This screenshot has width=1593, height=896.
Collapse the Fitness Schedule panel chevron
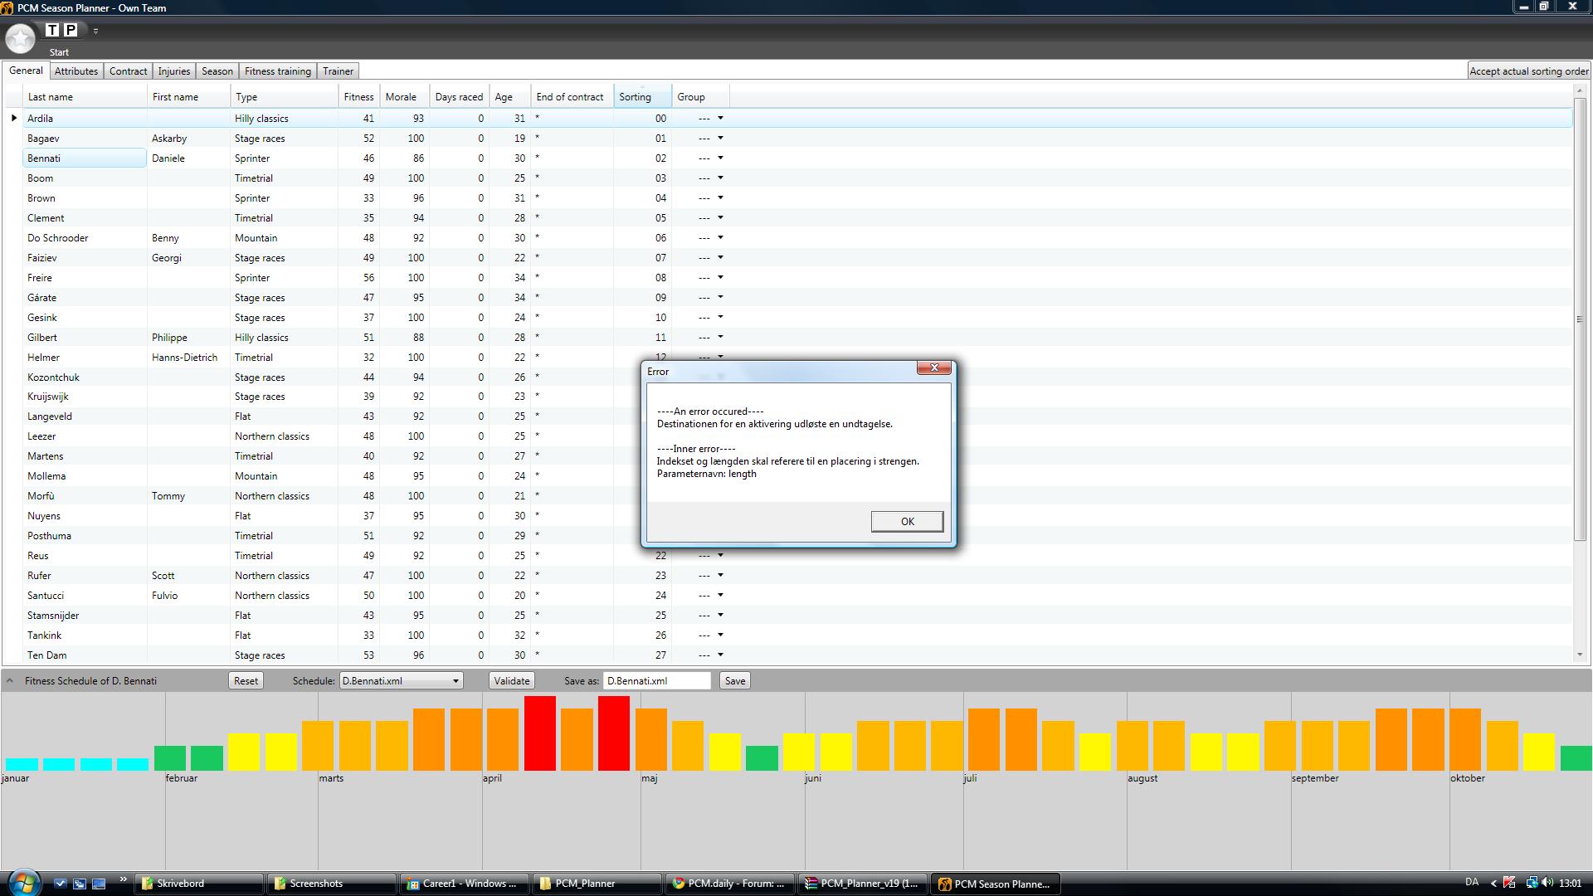10,680
